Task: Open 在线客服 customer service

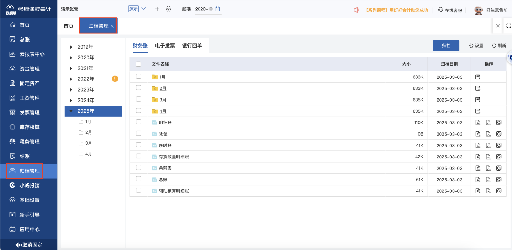Action: coord(448,10)
